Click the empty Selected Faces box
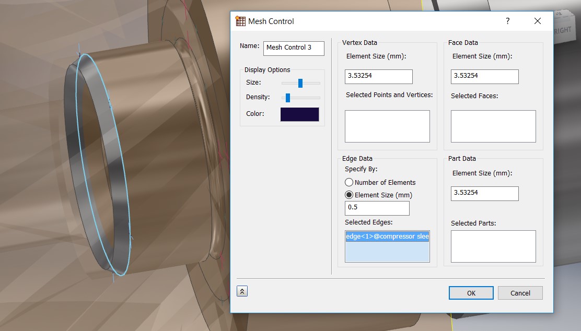The width and height of the screenshot is (581, 331). tap(493, 126)
